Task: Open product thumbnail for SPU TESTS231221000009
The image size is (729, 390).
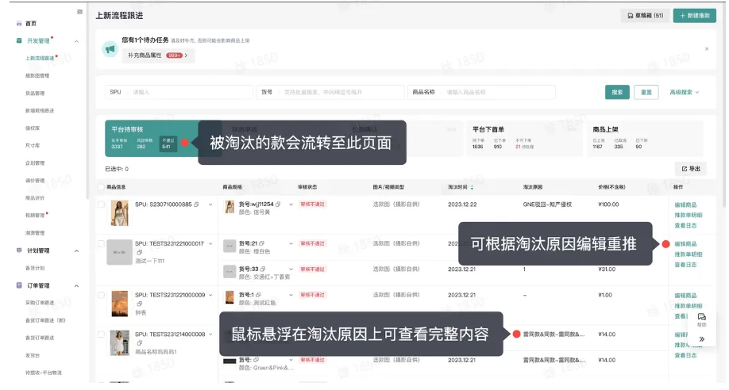Action: point(119,304)
